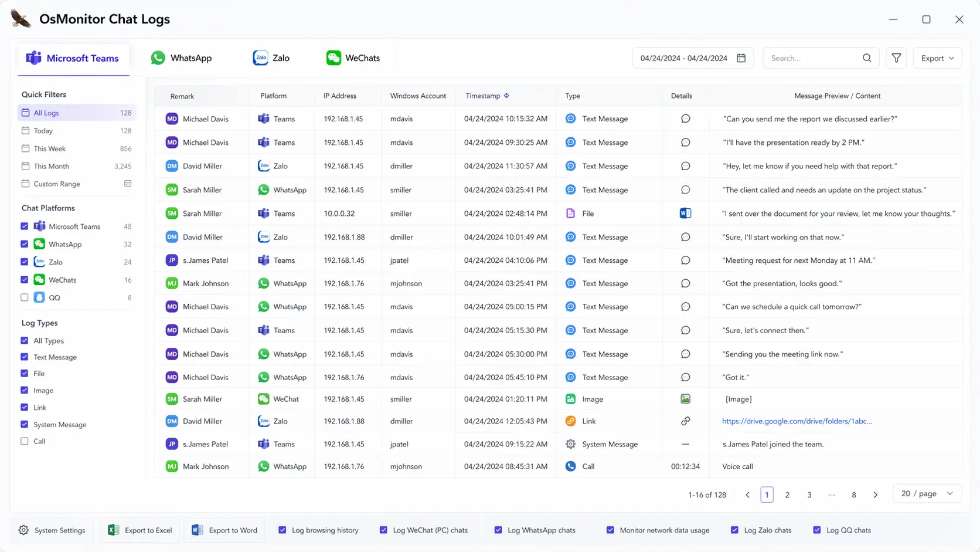The width and height of the screenshot is (980, 552).
Task: Go to the previous page arrow
Action: 748,495
